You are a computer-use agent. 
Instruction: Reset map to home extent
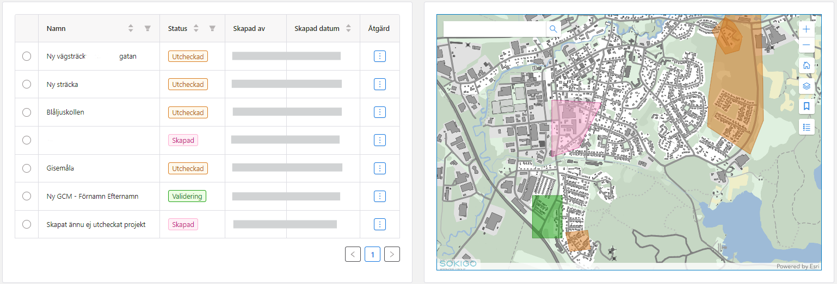[806, 65]
